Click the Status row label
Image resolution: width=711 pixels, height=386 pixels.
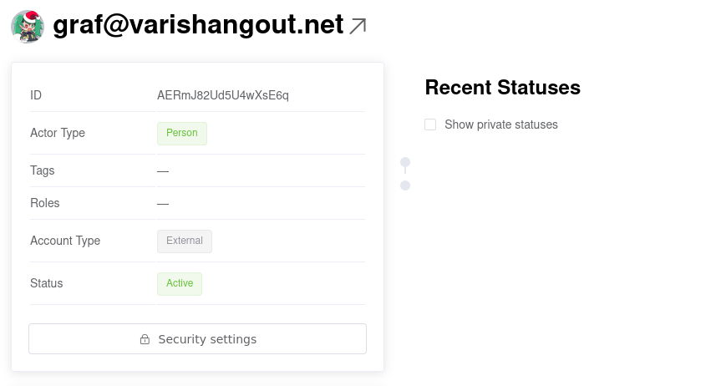pyautogui.click(x=47, y=283)
